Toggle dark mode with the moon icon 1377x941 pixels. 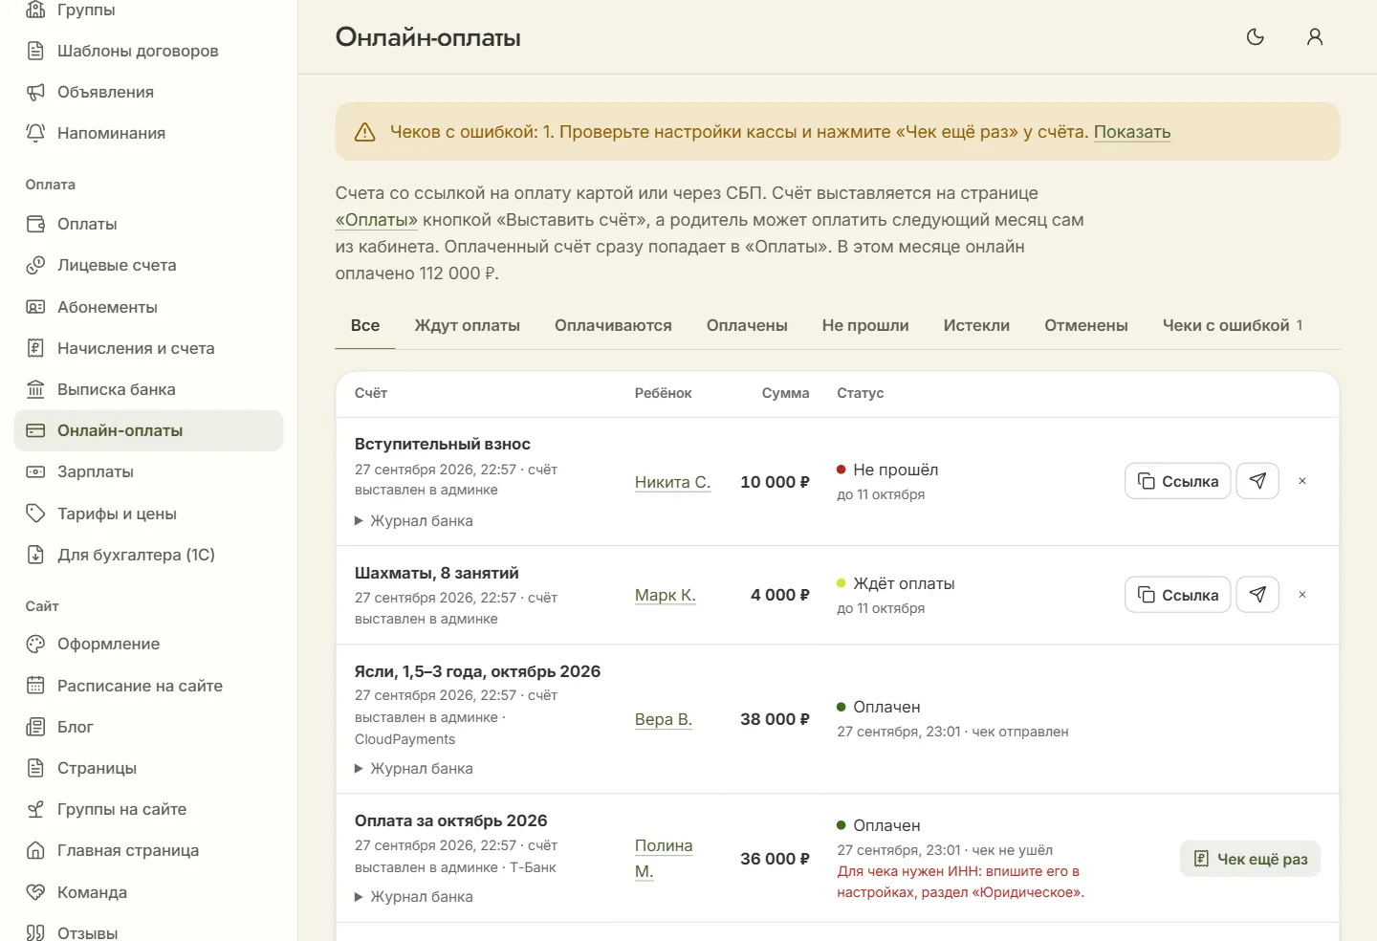1256,37
